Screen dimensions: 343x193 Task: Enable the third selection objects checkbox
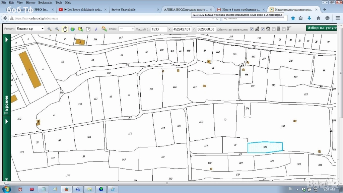(274, 29)
